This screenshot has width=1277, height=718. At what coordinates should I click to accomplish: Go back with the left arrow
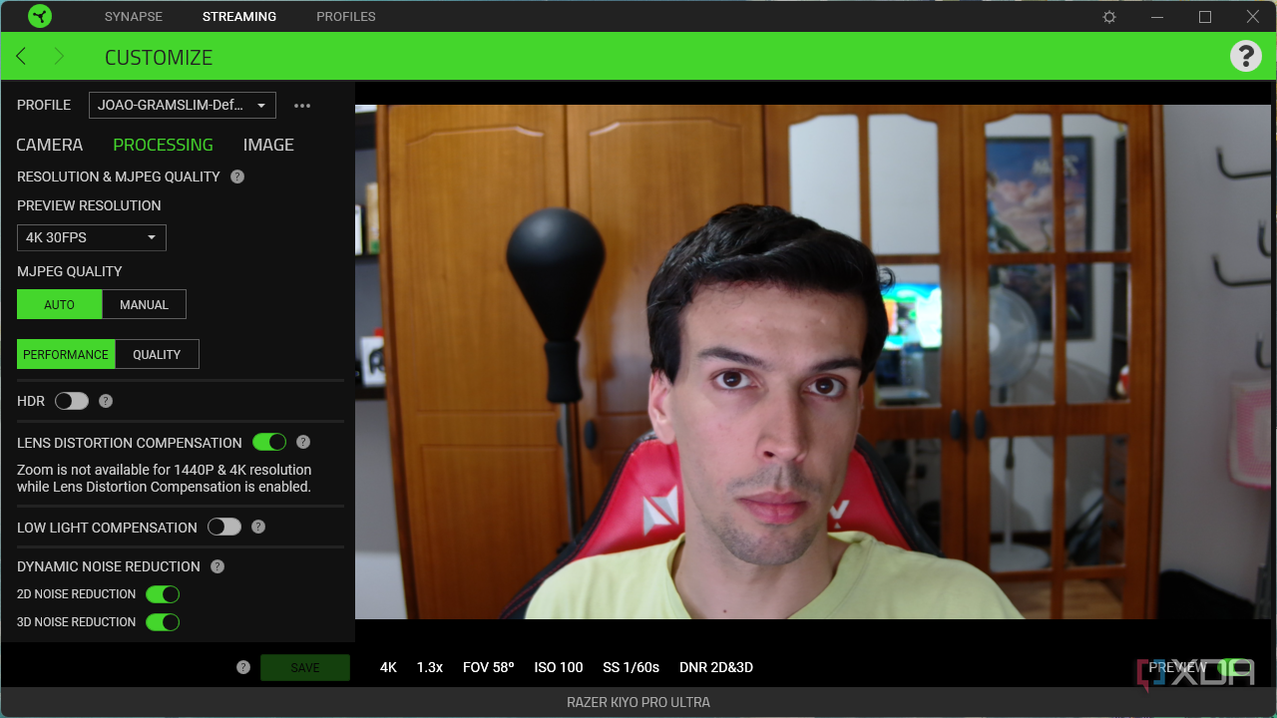(x=21, y=56)
